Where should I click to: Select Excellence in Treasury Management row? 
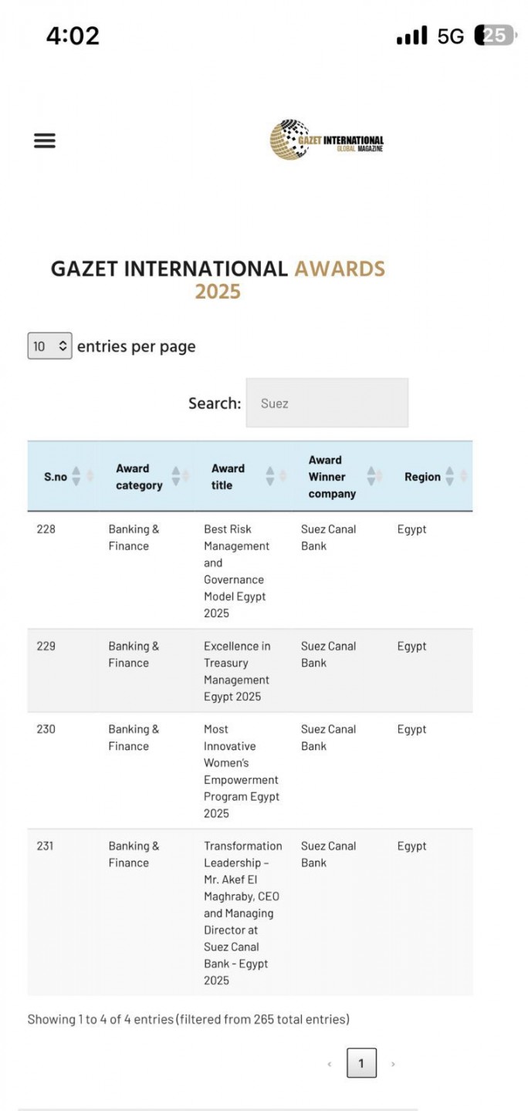coord(236,670)
